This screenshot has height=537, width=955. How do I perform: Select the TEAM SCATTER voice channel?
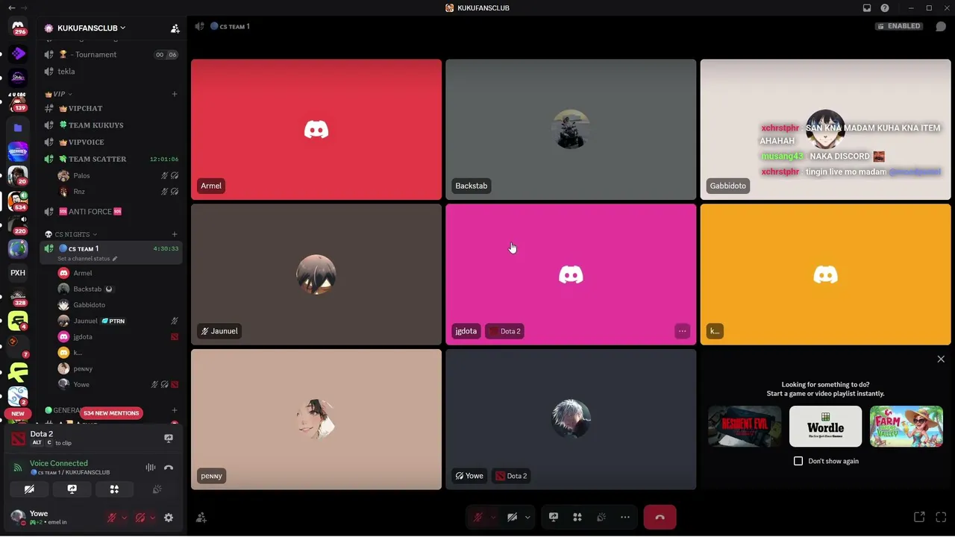point(110,159)
